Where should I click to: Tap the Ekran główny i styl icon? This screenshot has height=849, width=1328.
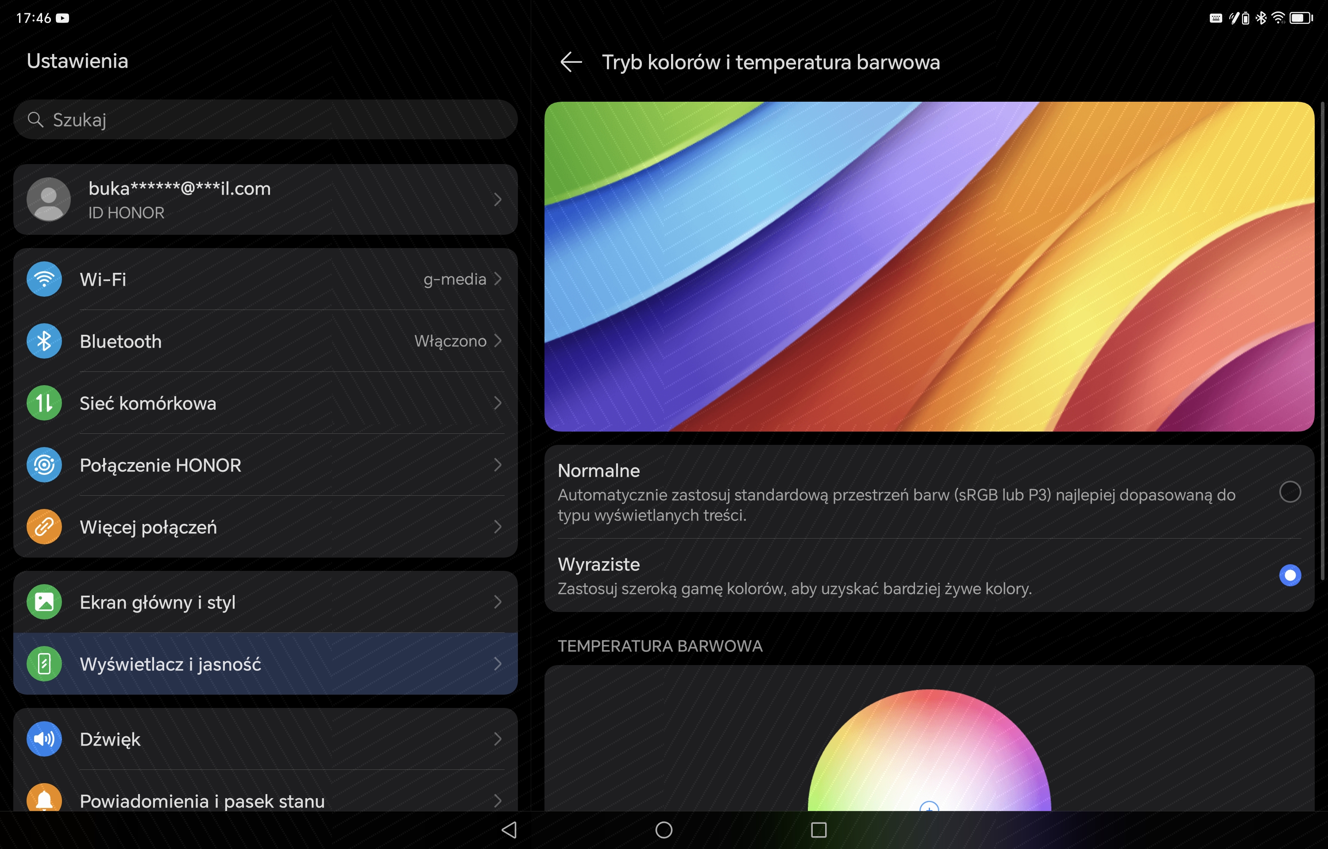[44, 602]
